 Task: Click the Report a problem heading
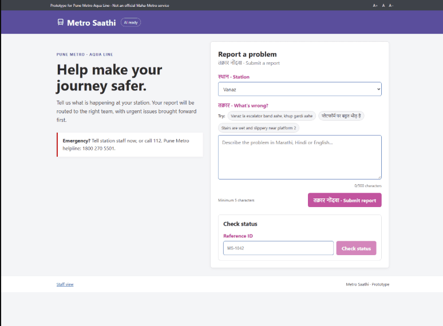click(x=247, y=54)
